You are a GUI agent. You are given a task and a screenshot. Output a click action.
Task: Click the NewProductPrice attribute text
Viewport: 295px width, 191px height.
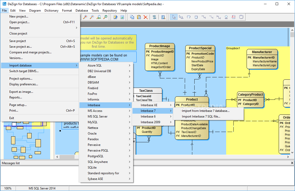[x=202, y=61]
